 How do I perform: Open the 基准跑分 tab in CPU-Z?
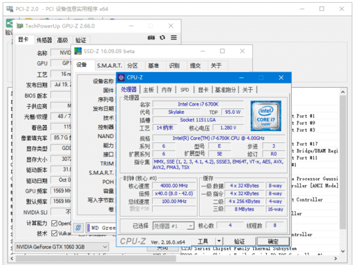[x=225, y=90]
